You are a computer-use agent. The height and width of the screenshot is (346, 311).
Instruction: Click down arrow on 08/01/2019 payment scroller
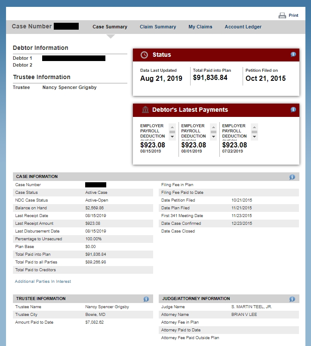213,137
